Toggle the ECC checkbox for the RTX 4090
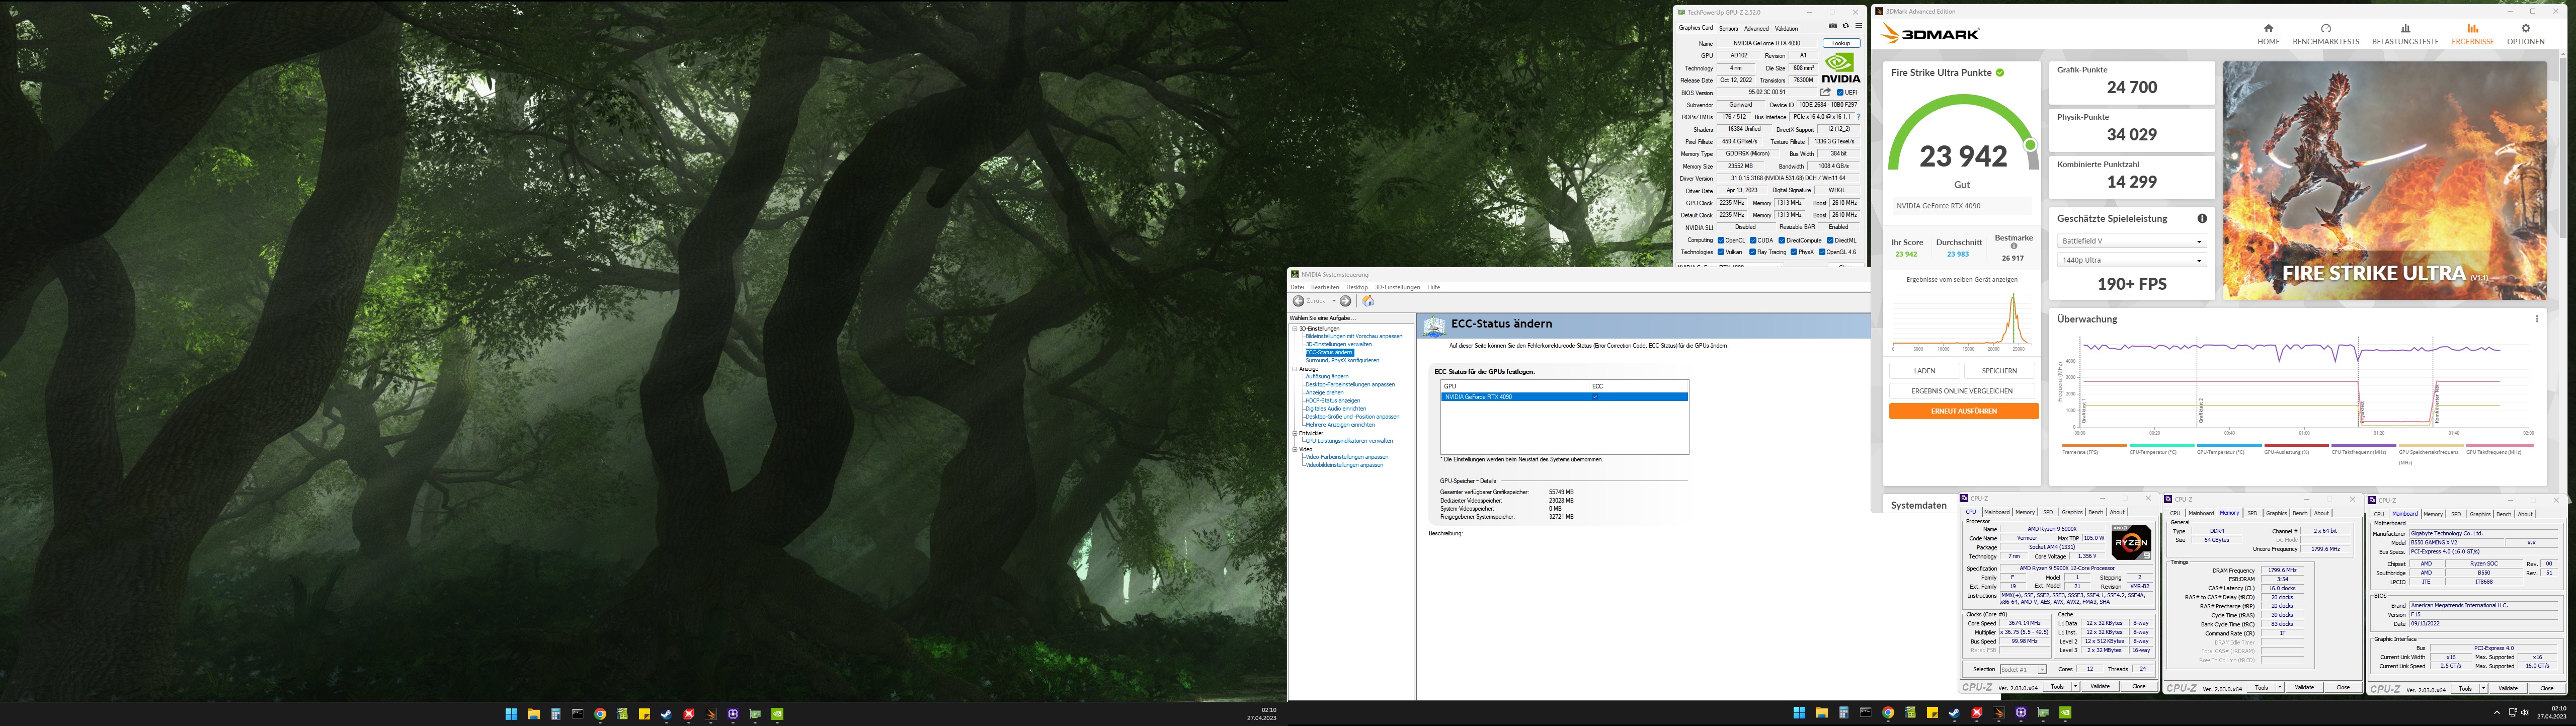Image resolution: width=2576 pixels, height=726 pixels. click(1595, 397)
